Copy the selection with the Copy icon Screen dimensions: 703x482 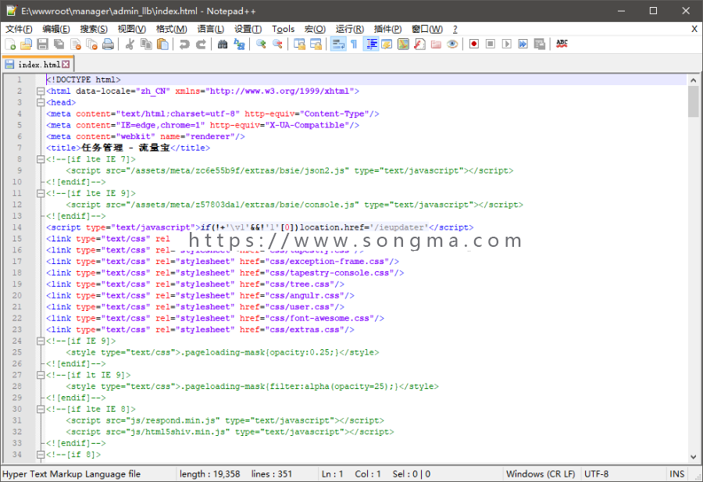(146, 44)
